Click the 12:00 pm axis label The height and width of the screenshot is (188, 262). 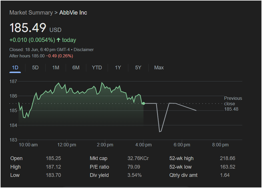click(67, 145)
